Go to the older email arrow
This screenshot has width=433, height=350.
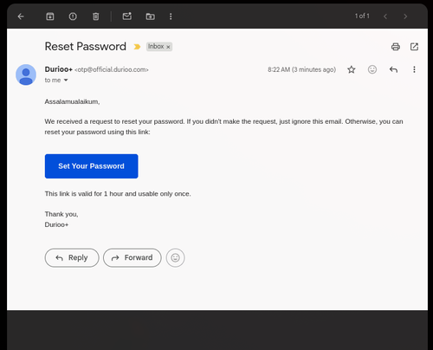[405, 16]
